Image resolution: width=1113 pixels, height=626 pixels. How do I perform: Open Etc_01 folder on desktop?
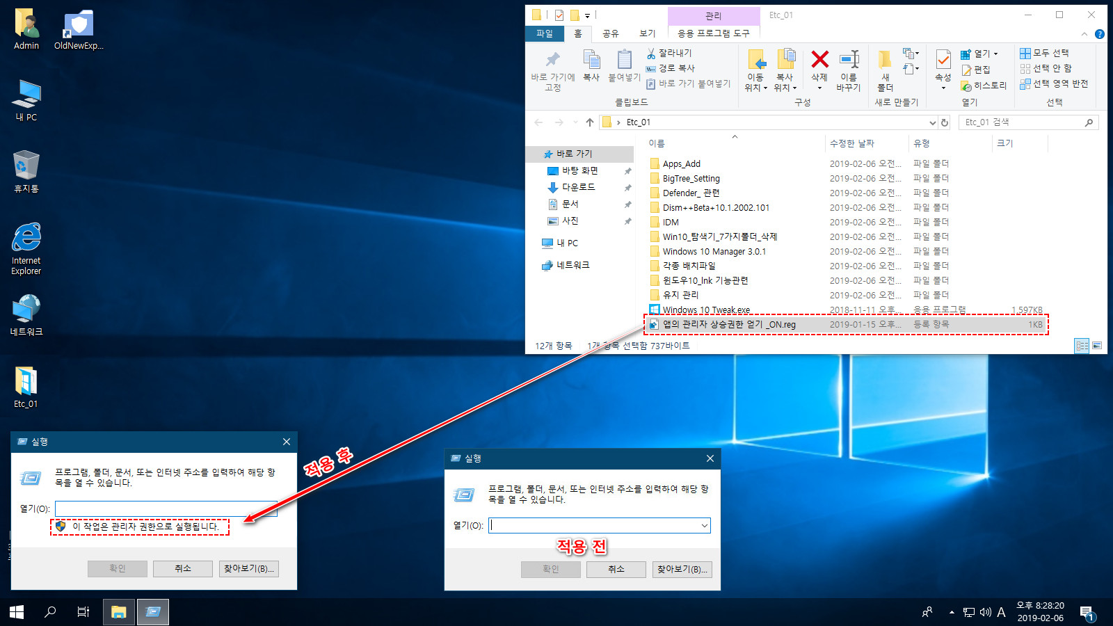[26, 387]
